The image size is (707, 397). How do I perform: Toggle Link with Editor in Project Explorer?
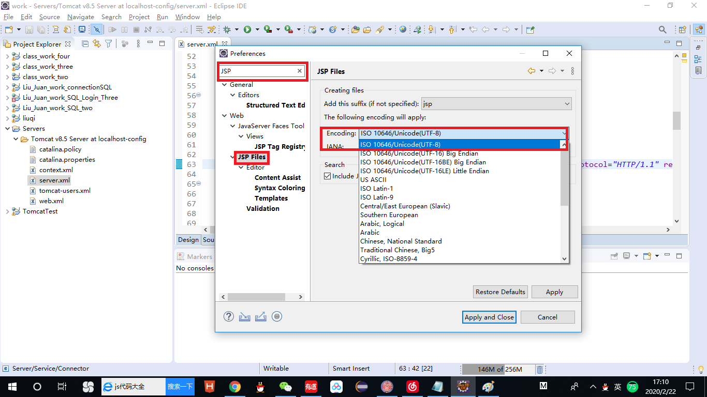(x=97, y=44)
